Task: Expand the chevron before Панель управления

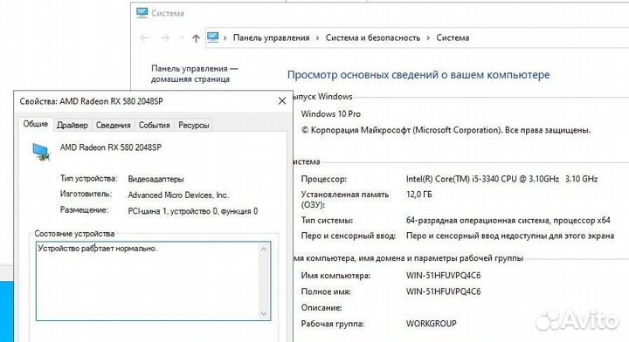Action: [x=225, y=38]
